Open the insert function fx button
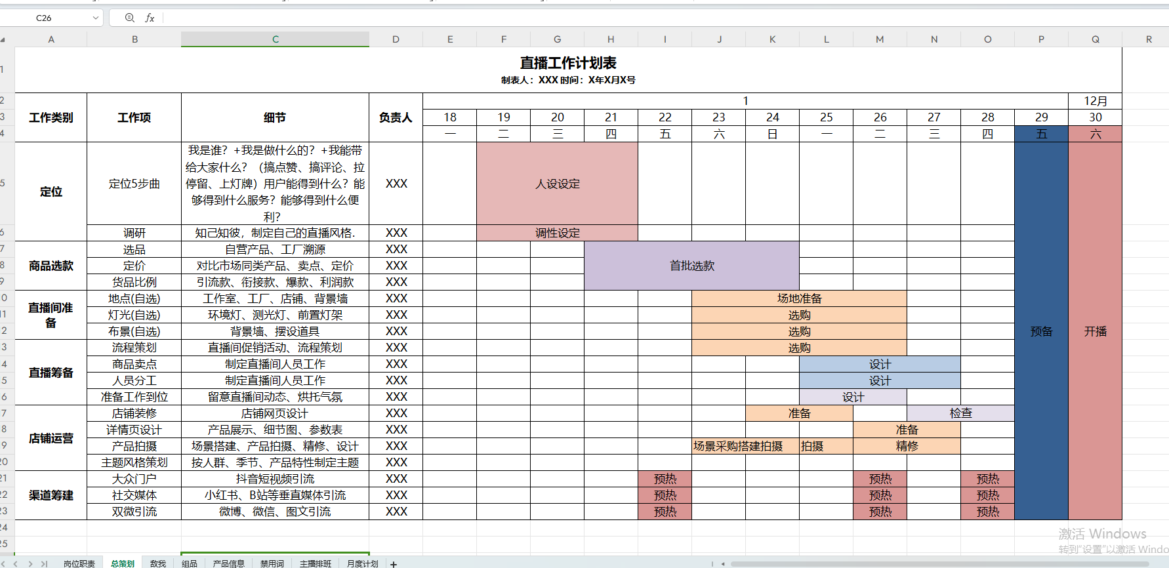The width and height of the screenshot is (1169, 568). coord(150,18)
